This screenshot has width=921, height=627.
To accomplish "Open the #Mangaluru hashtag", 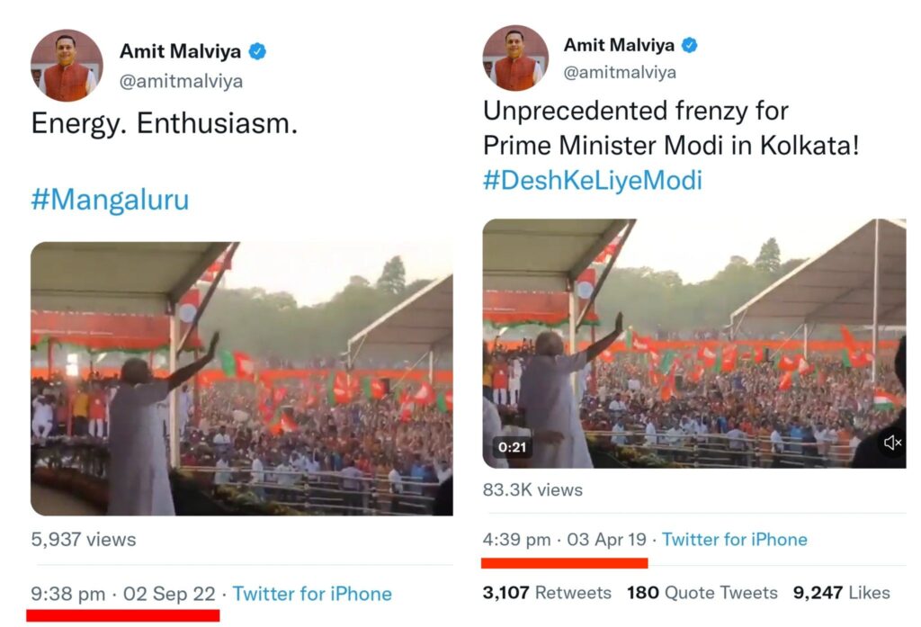I will (110, 199).
